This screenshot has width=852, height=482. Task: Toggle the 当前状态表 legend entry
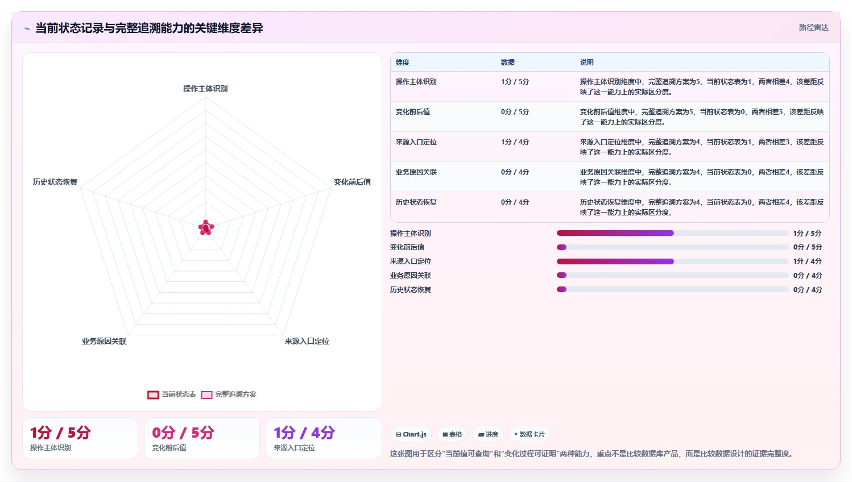click(x=172, y=394)
